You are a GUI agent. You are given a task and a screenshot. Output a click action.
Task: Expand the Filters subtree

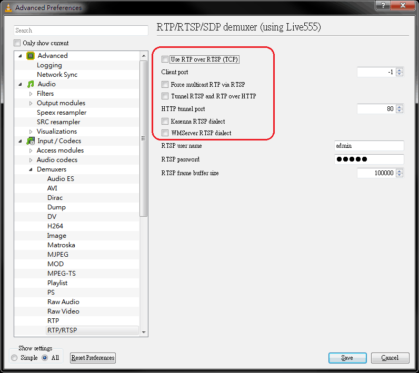(31, 94)
